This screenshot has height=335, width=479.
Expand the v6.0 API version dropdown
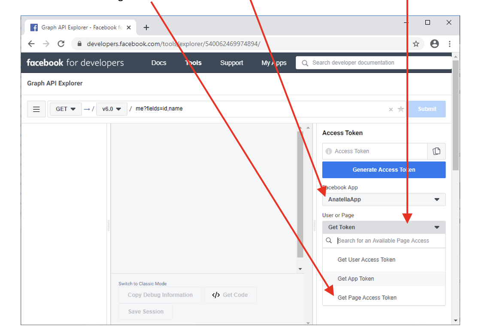[112, 109]
